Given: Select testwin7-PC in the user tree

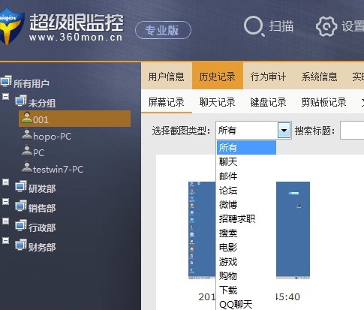Looking at the screenshot, I should [x=58, y=170].
